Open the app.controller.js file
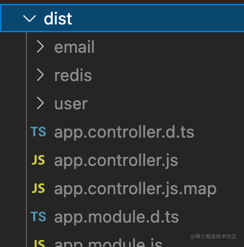The width and height of the screenshot is (244, 247). point(116,160)
